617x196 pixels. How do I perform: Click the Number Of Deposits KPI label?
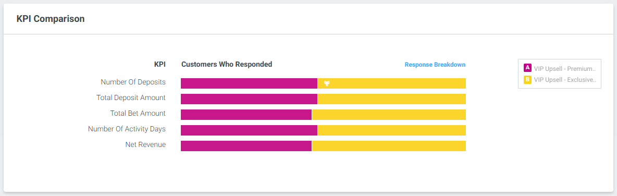(x=133, y=82)
